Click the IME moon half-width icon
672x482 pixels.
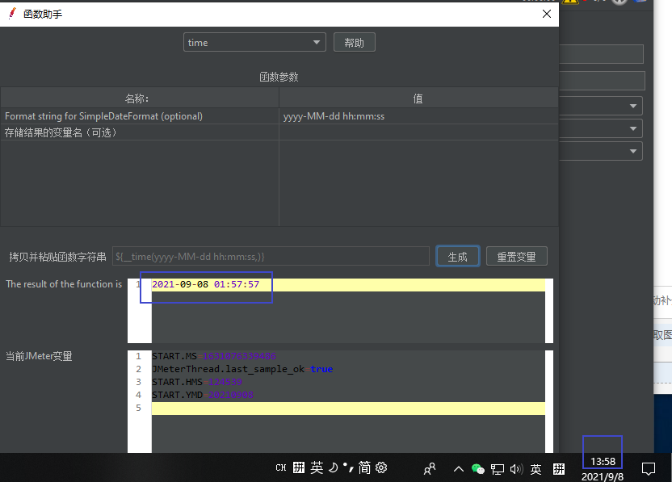tap(333, 467)
